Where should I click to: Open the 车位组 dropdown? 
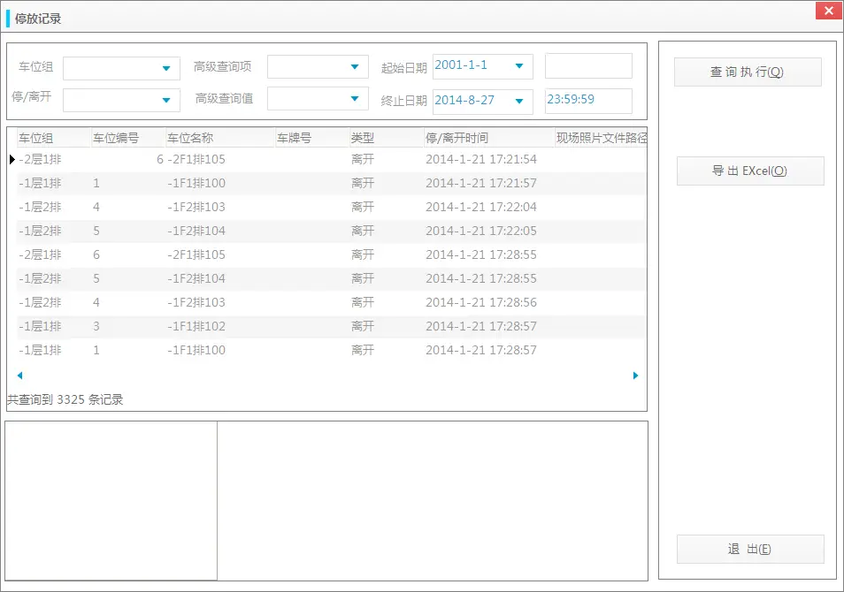click(x=165, y=66)
